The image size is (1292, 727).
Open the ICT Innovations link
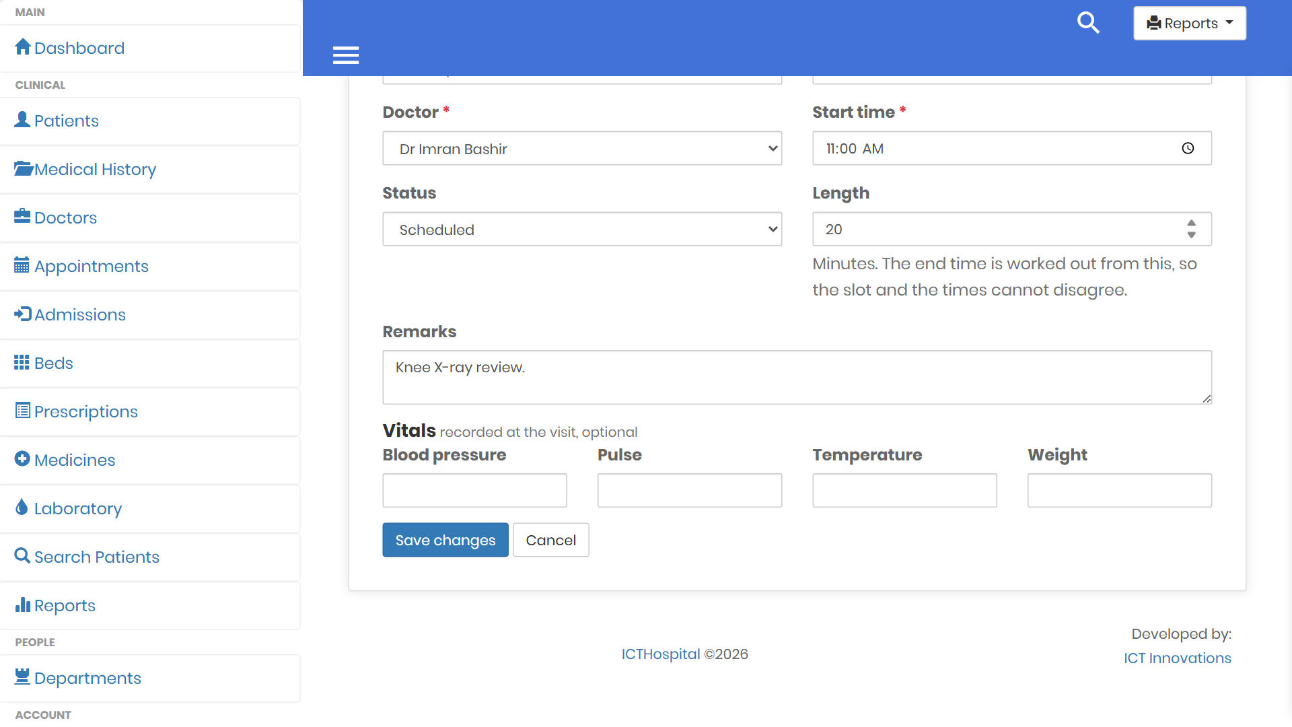(1177, 658)
